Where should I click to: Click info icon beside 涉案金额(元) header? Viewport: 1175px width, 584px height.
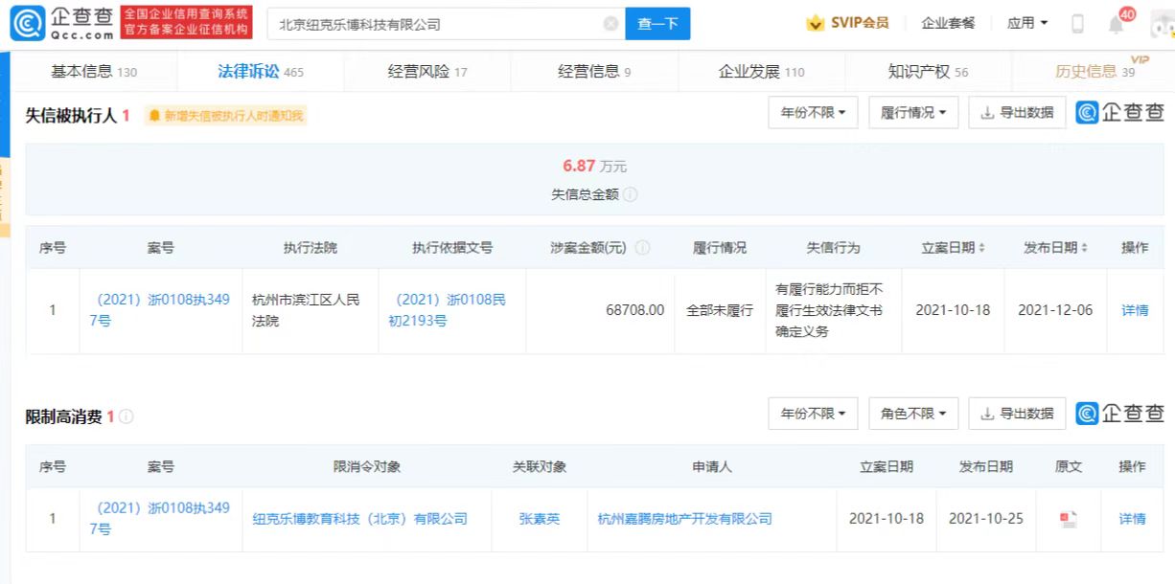(642, 248)
